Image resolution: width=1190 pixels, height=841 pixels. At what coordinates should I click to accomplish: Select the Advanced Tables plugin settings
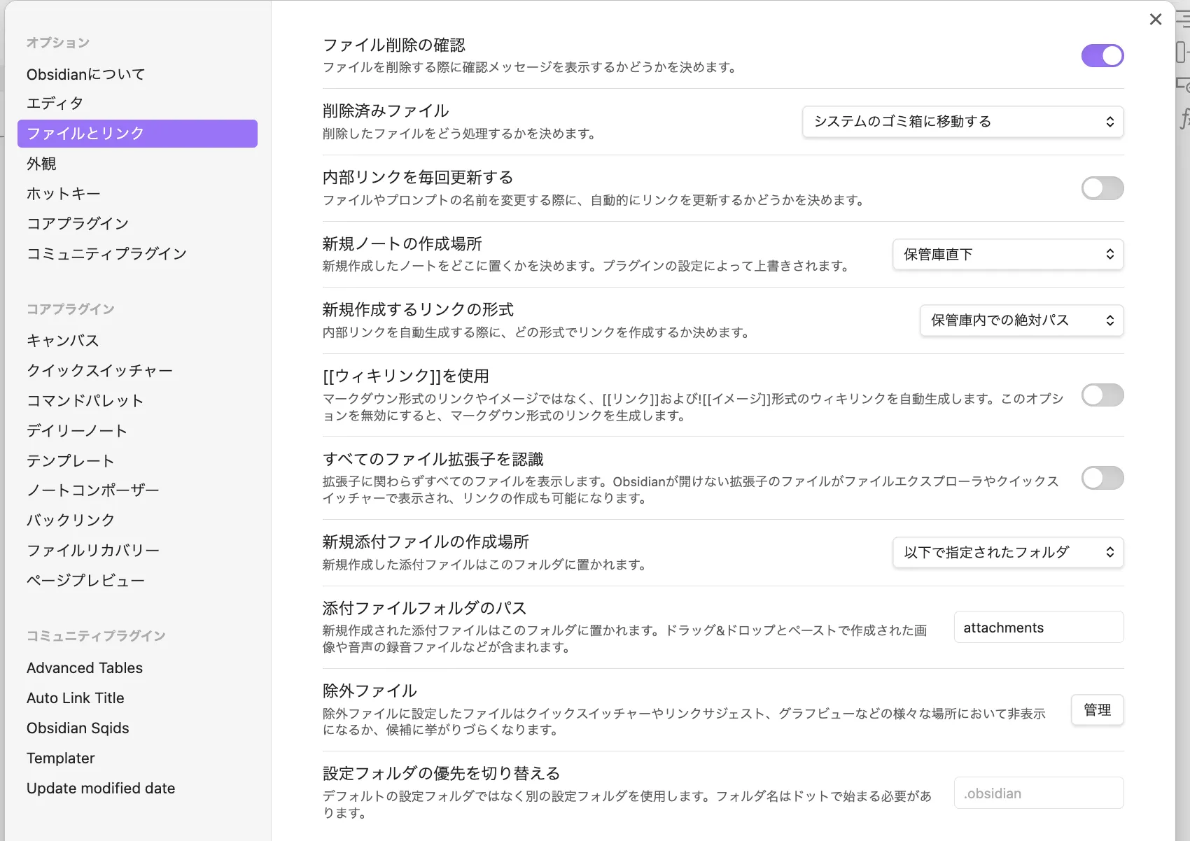tap(85, 668)
